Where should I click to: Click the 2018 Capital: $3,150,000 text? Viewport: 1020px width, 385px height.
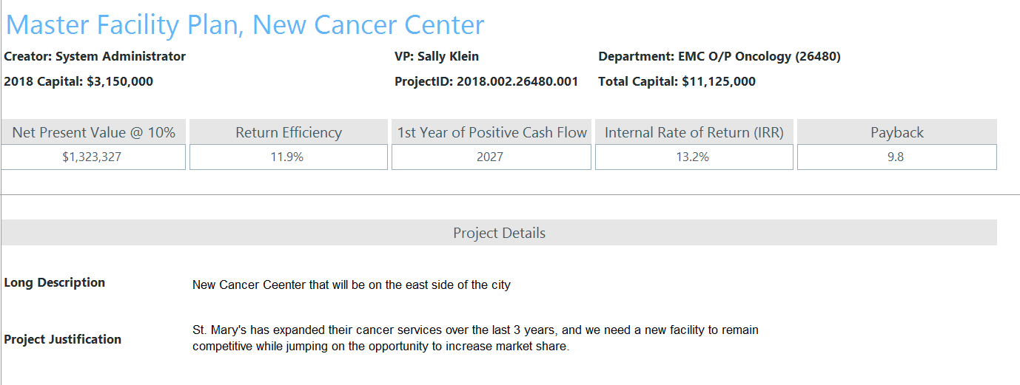tap(78, 81)
